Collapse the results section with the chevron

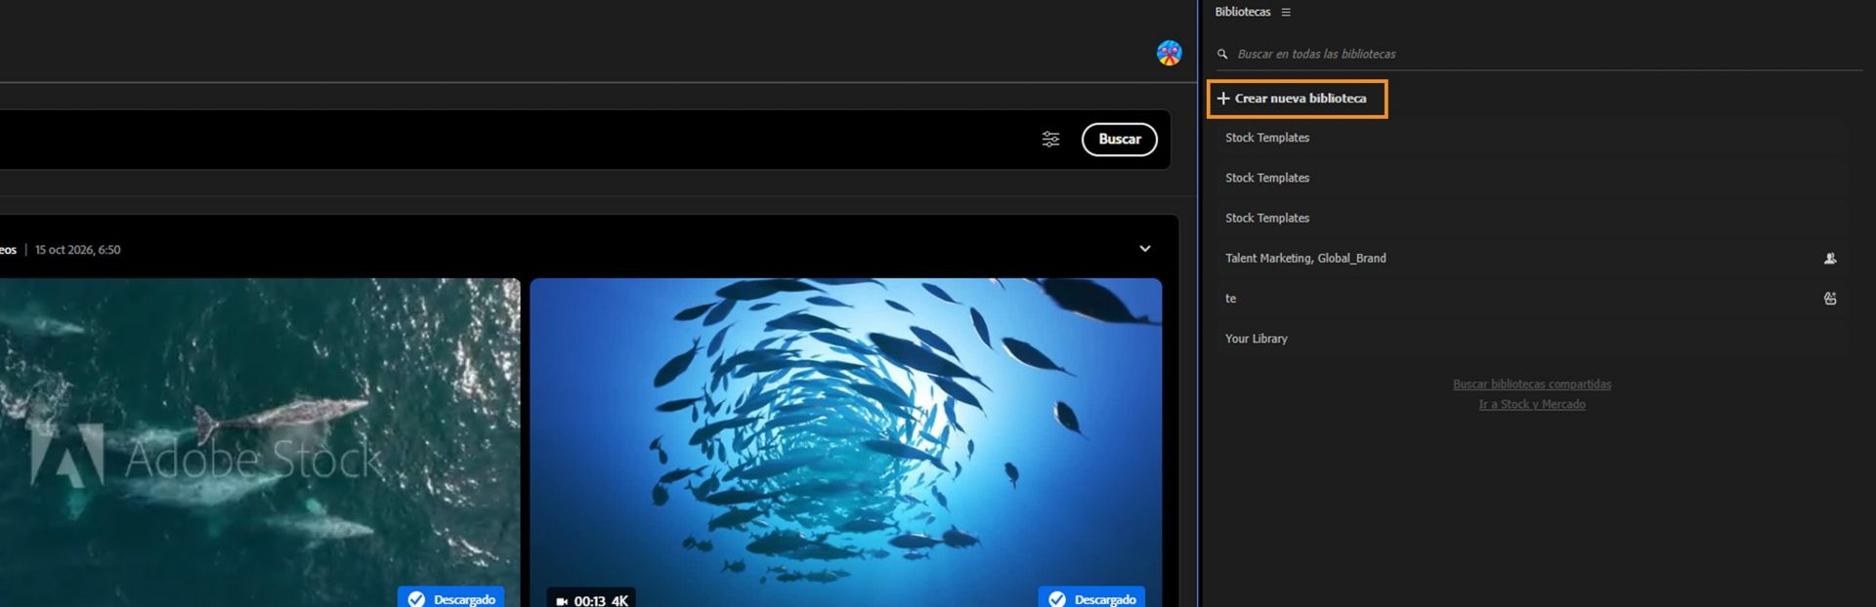[x=1145, y=249]
